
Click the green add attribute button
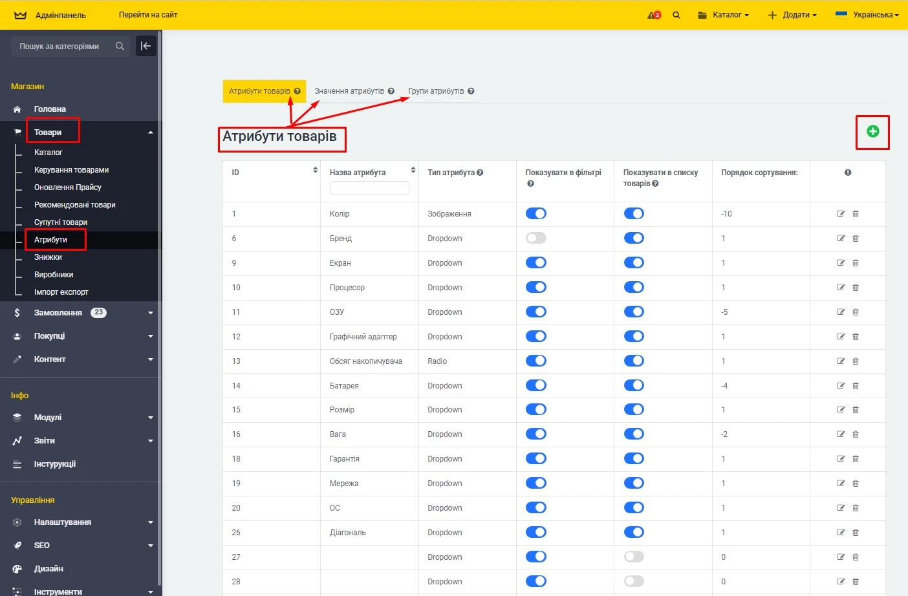(872, 132)
